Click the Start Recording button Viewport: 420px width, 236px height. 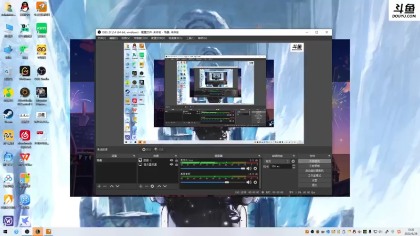click(x=314, y=166)
